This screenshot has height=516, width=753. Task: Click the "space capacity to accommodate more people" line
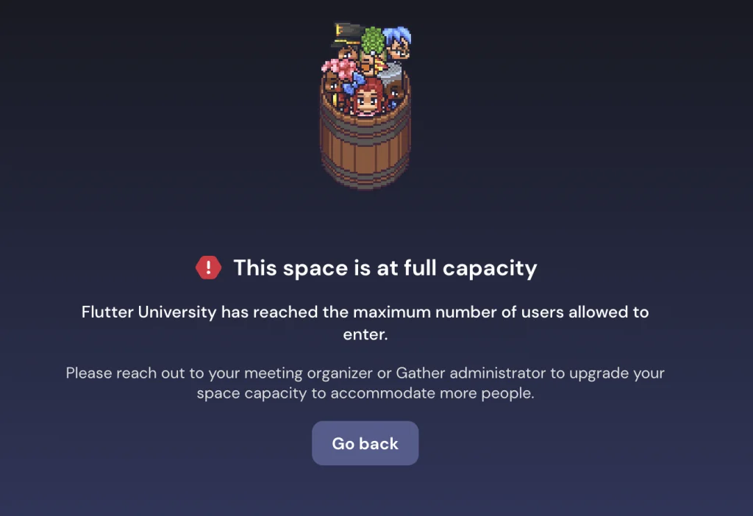[x=365, y=393]
